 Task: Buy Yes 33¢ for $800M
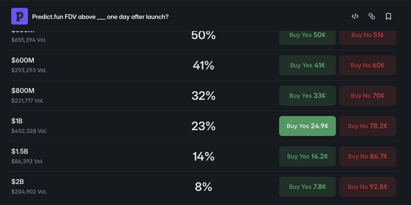[308, 96]
